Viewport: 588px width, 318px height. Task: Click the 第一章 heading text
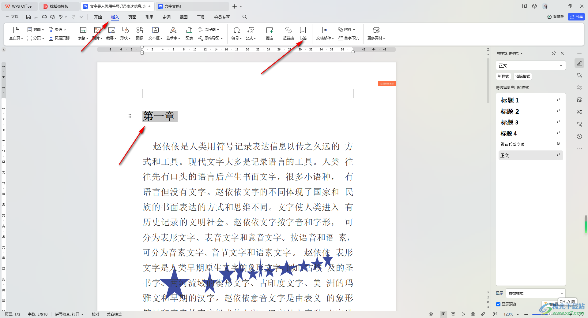coord(159,116)
